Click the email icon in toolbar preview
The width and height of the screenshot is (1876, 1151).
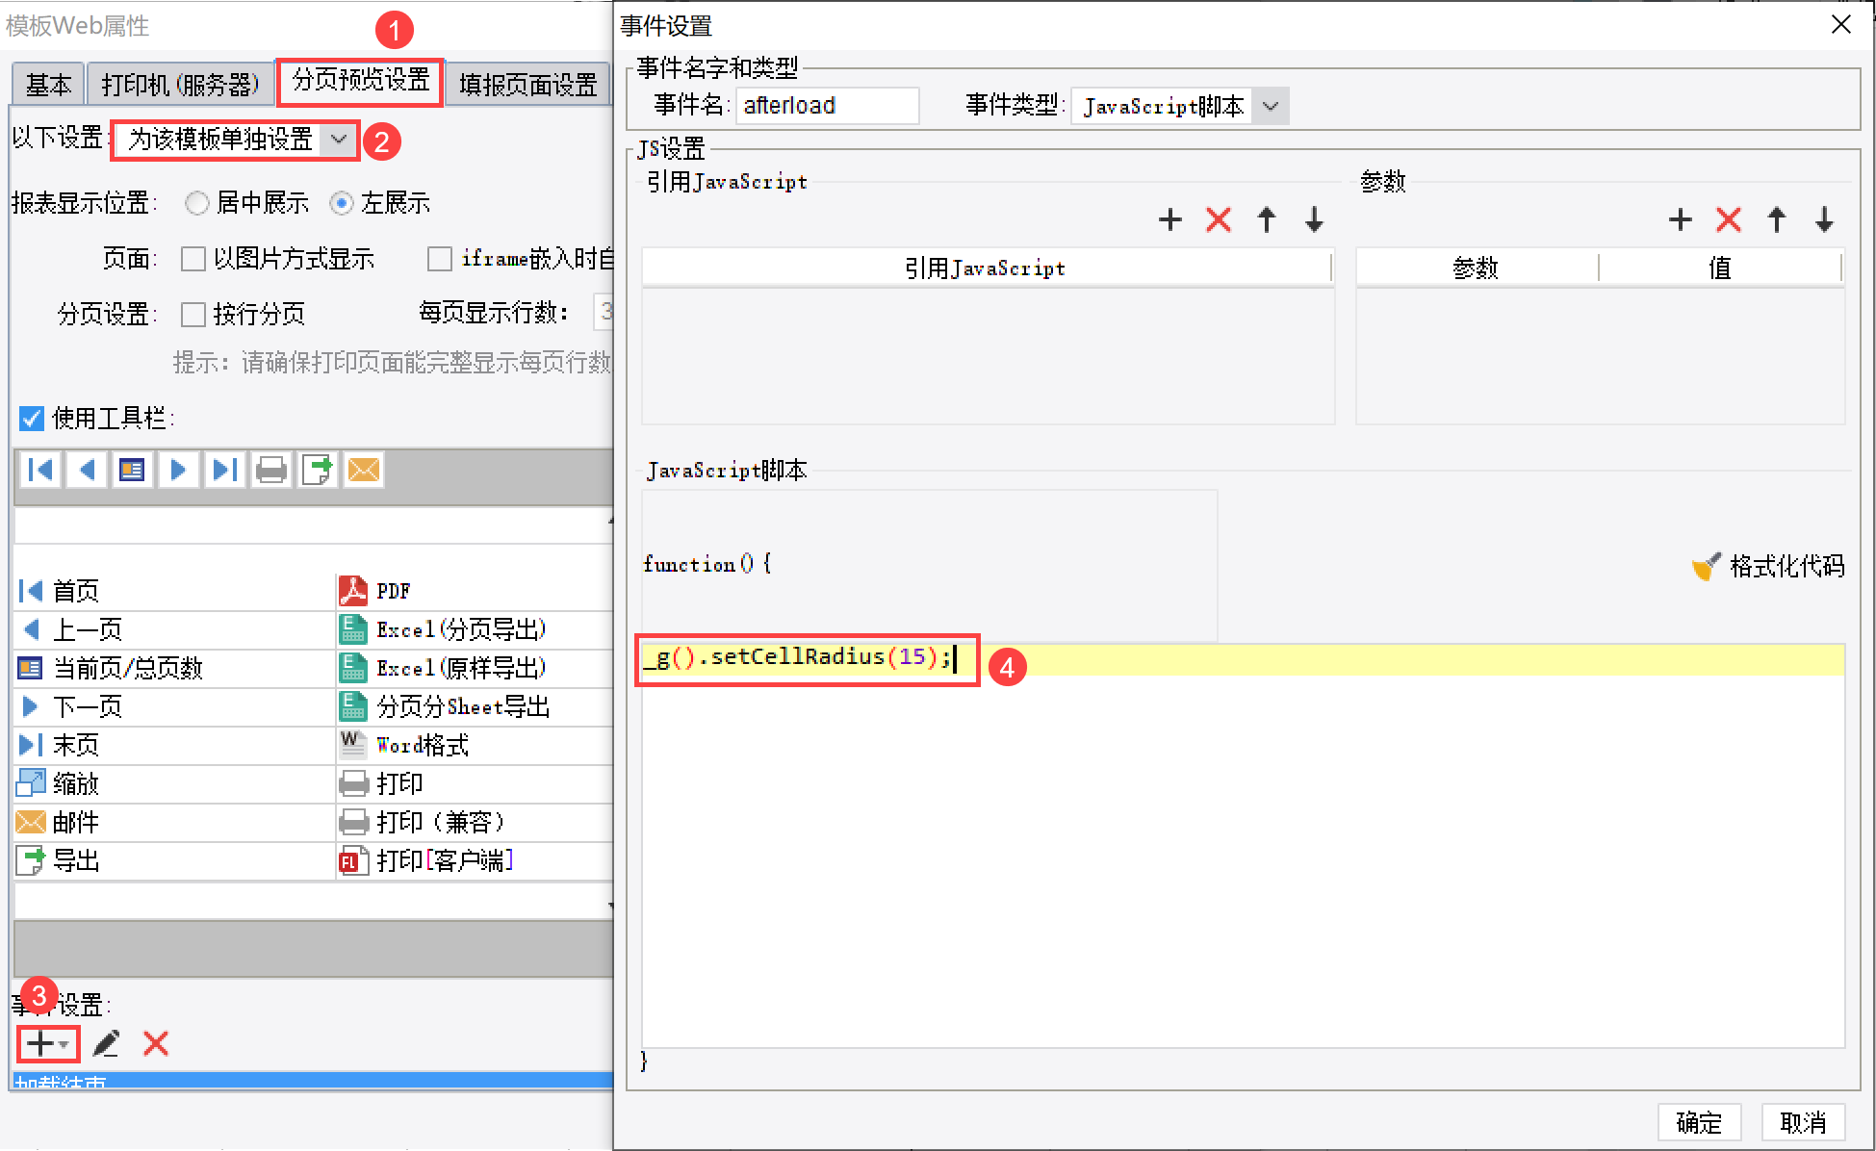(x=363, y=470)
